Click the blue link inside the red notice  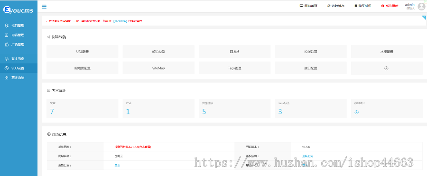(121, 21)
